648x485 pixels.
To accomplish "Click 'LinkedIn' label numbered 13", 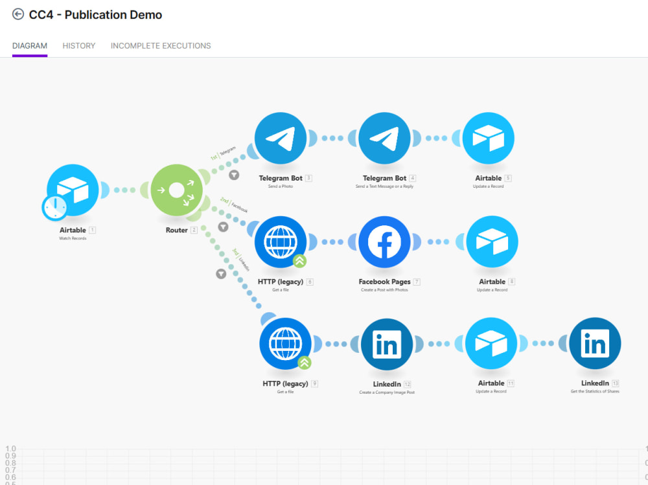I will (595, 383).
